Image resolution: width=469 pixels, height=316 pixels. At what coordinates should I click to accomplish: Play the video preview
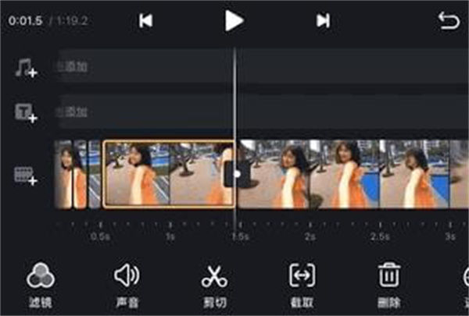pyautogui.click(x=234, y=20)
